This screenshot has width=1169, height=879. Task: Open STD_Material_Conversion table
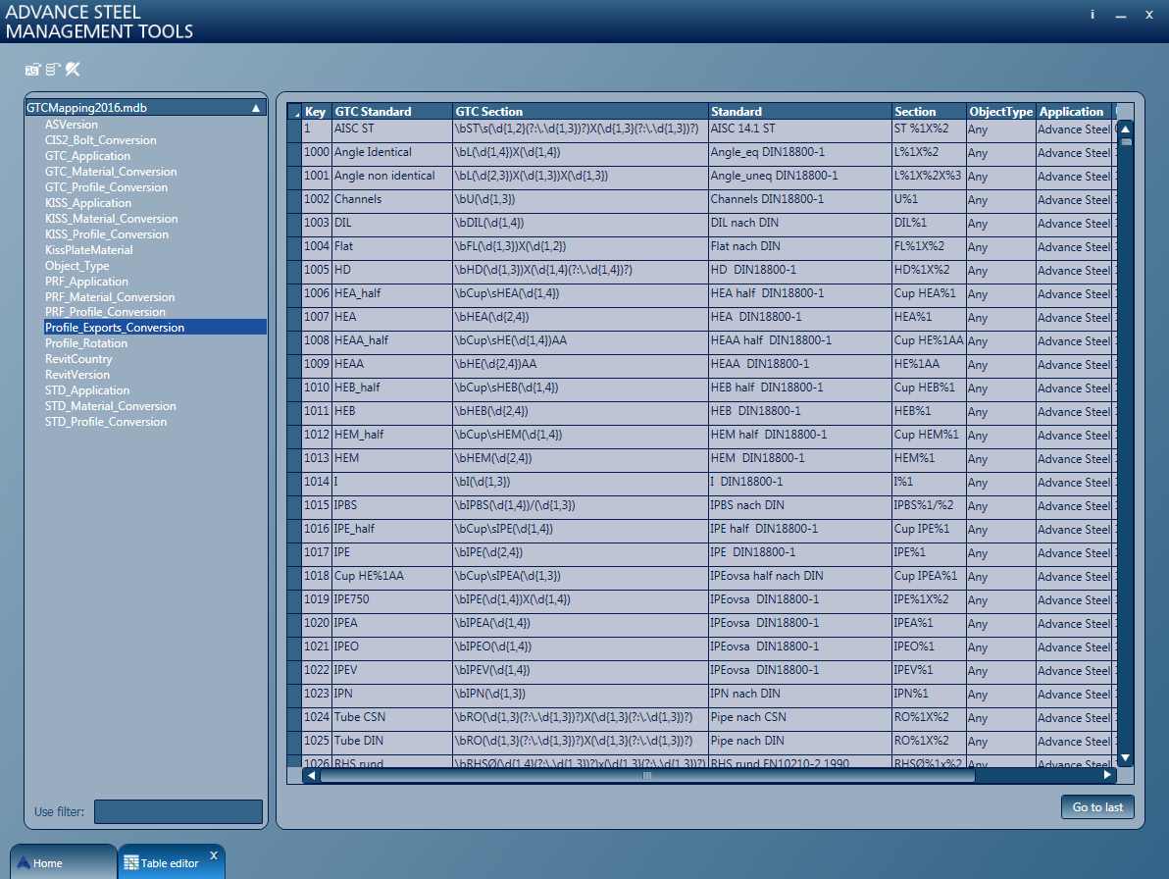[x=111, y=405]
